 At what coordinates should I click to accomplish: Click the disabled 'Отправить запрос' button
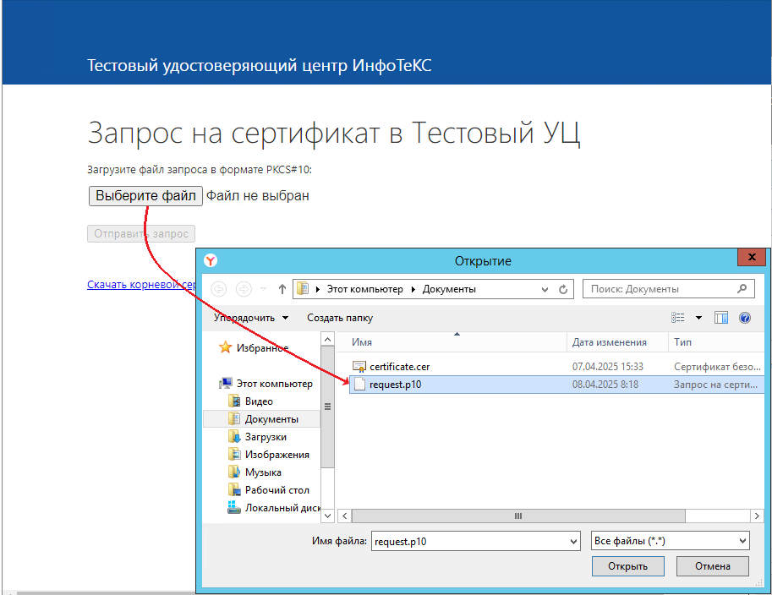pos(141,234)
